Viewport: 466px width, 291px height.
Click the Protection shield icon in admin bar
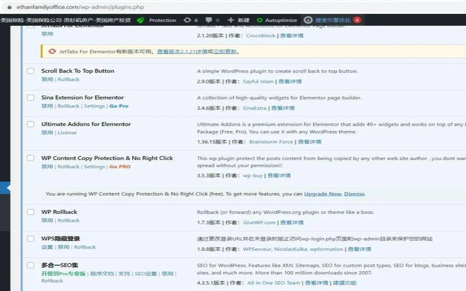click(140, 20)
